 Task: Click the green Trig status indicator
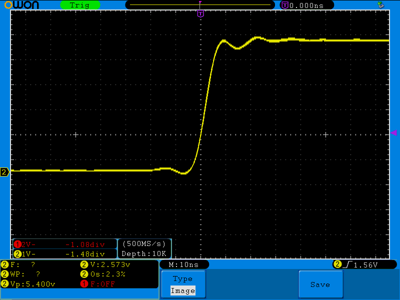coord(80,5)
